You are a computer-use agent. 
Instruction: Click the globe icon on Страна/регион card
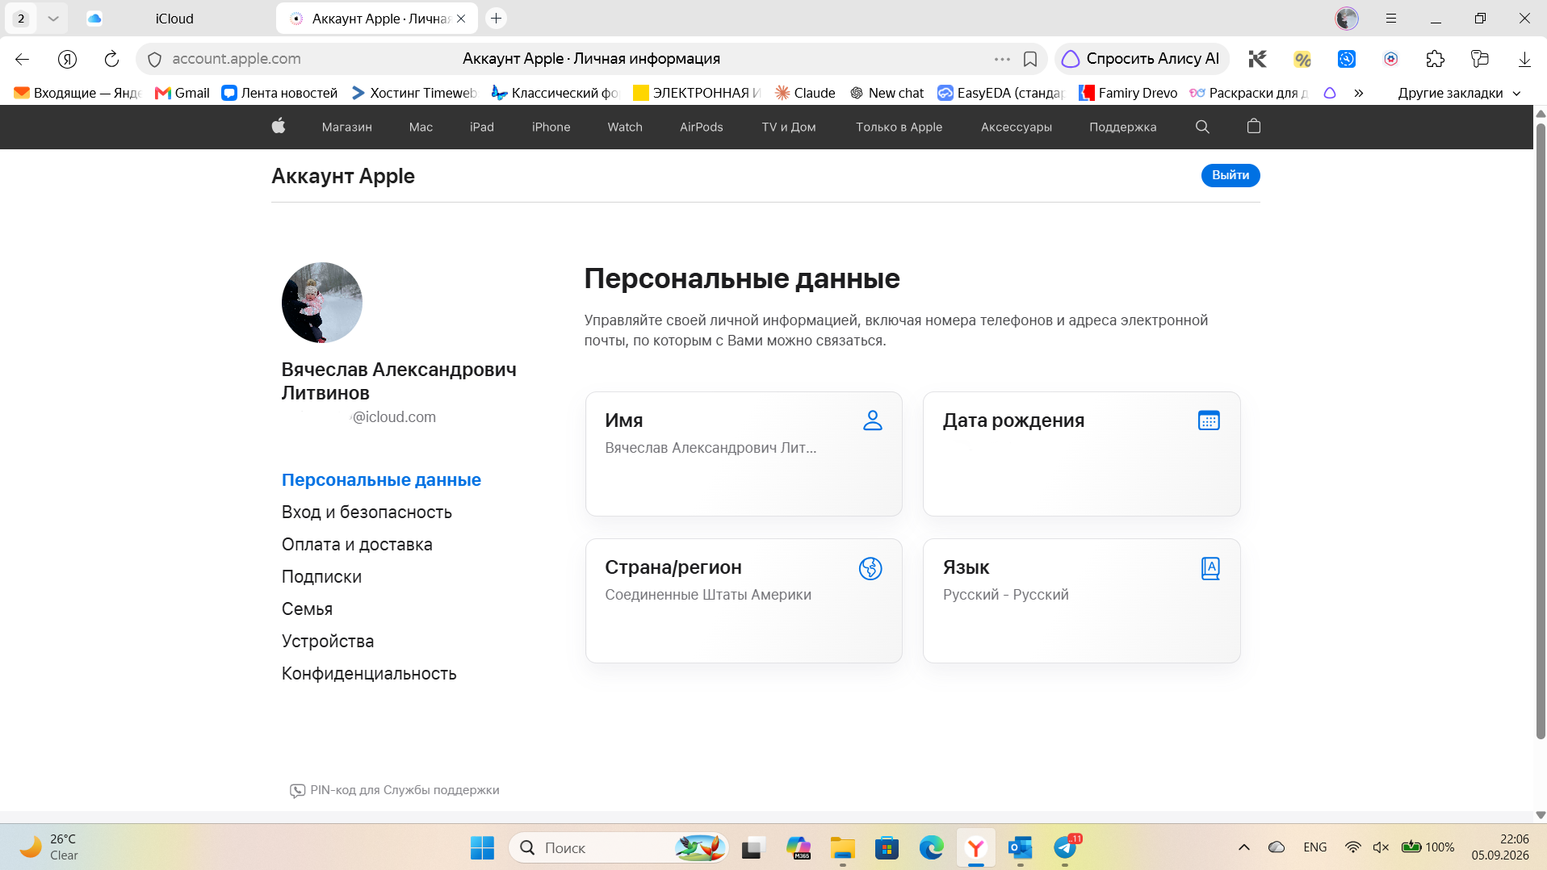tap(870, 568)
